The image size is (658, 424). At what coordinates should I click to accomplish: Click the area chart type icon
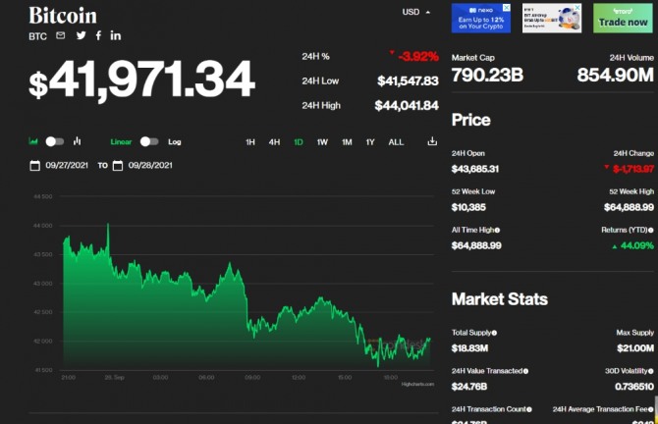click(33, 141)
